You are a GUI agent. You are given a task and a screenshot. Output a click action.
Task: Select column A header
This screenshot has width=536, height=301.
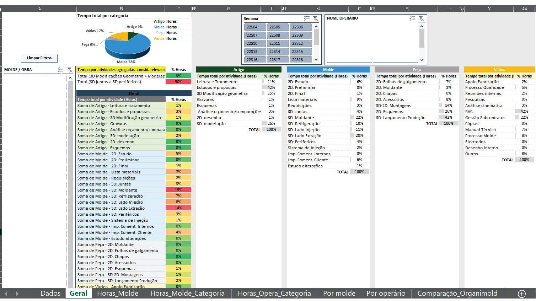[x=39, y=9]
